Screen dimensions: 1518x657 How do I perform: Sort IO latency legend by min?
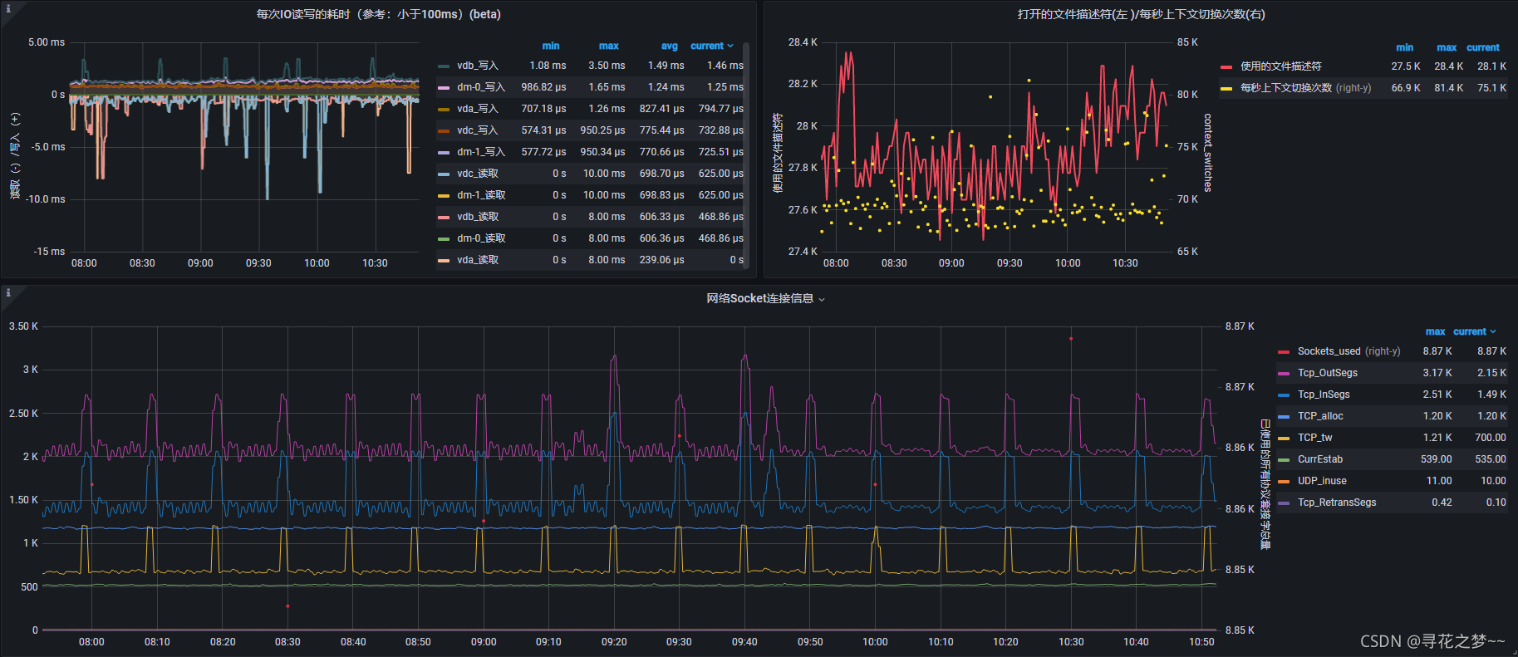pyautogui.click(x=551, y=47)
